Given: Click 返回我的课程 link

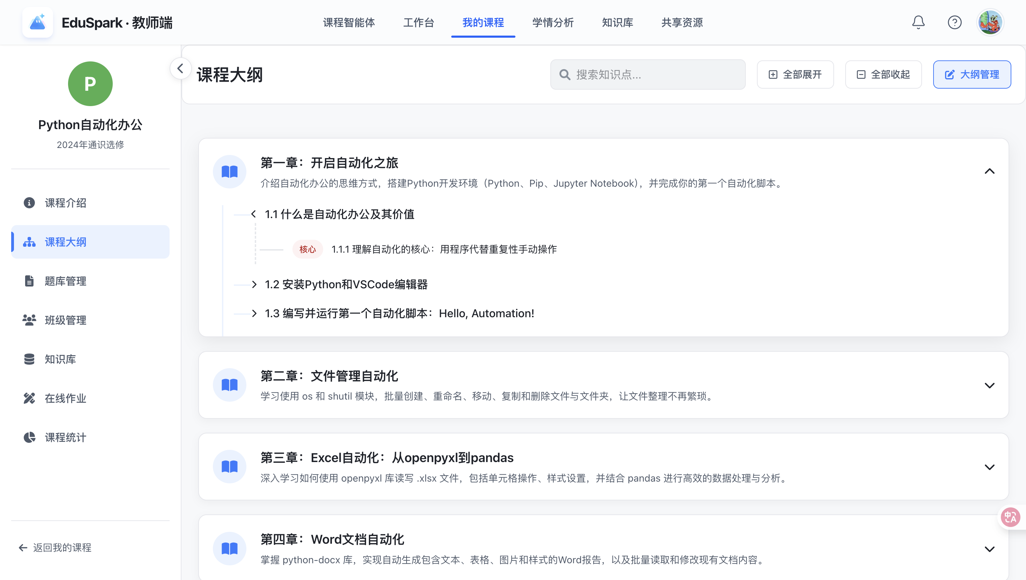Looking at the screenshot, I should pos(55,548).
